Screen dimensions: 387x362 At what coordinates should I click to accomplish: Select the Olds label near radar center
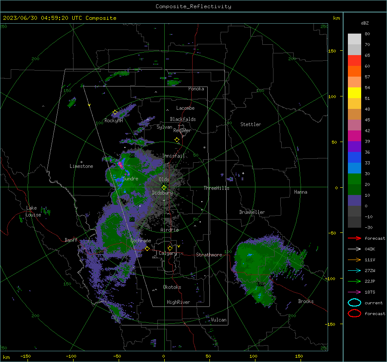click(164, 179)
